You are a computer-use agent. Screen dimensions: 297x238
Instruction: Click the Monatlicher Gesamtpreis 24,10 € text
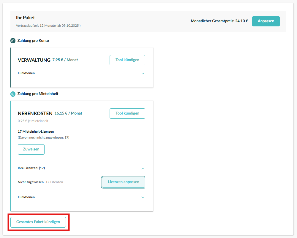coord(219,21)
